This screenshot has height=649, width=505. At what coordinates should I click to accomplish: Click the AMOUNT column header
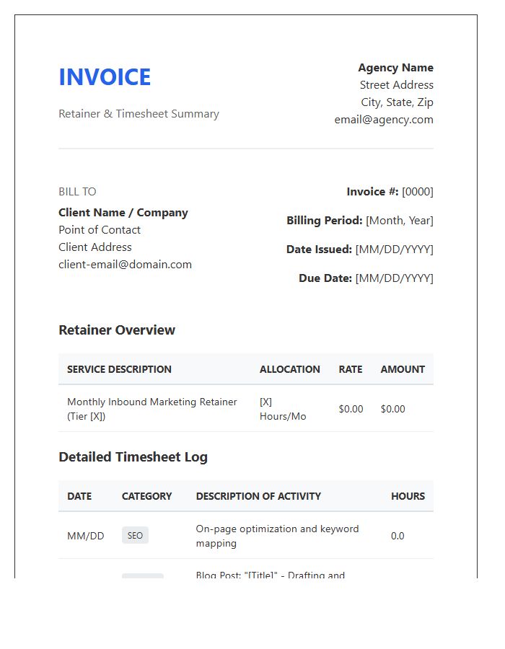point(403,369)
